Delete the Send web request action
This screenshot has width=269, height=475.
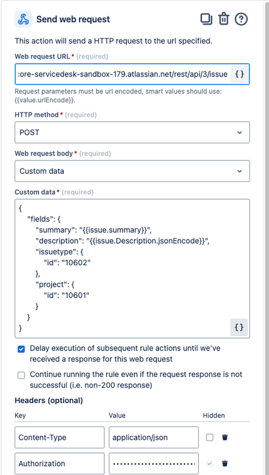(x=224, y=20)
